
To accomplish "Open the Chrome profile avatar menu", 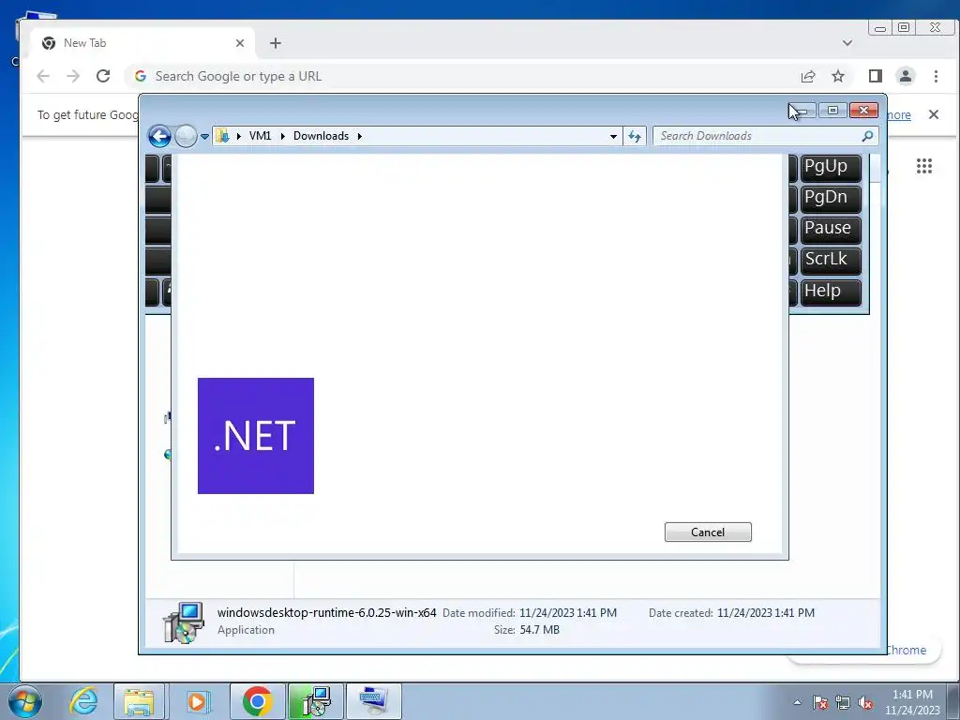I will pyautogui.click(x=906, y=76).
